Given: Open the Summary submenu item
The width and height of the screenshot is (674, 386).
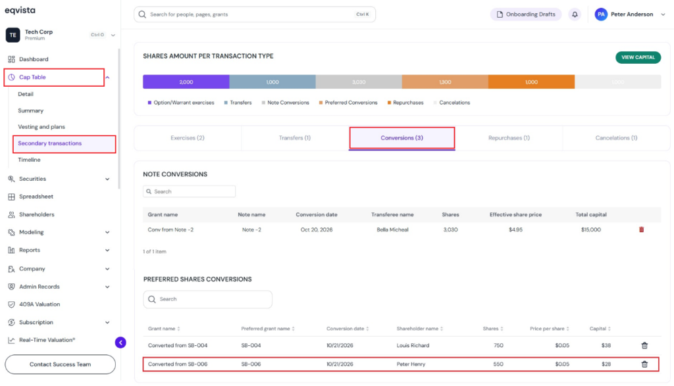Looking at the screenshot, I should coord(30,110).
